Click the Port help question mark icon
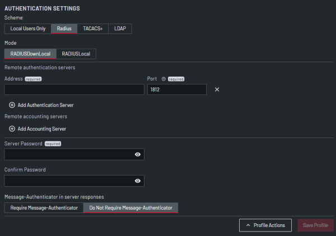Image resolution: width=336 pixels, height=236 pixels. [x=164, y=79]
